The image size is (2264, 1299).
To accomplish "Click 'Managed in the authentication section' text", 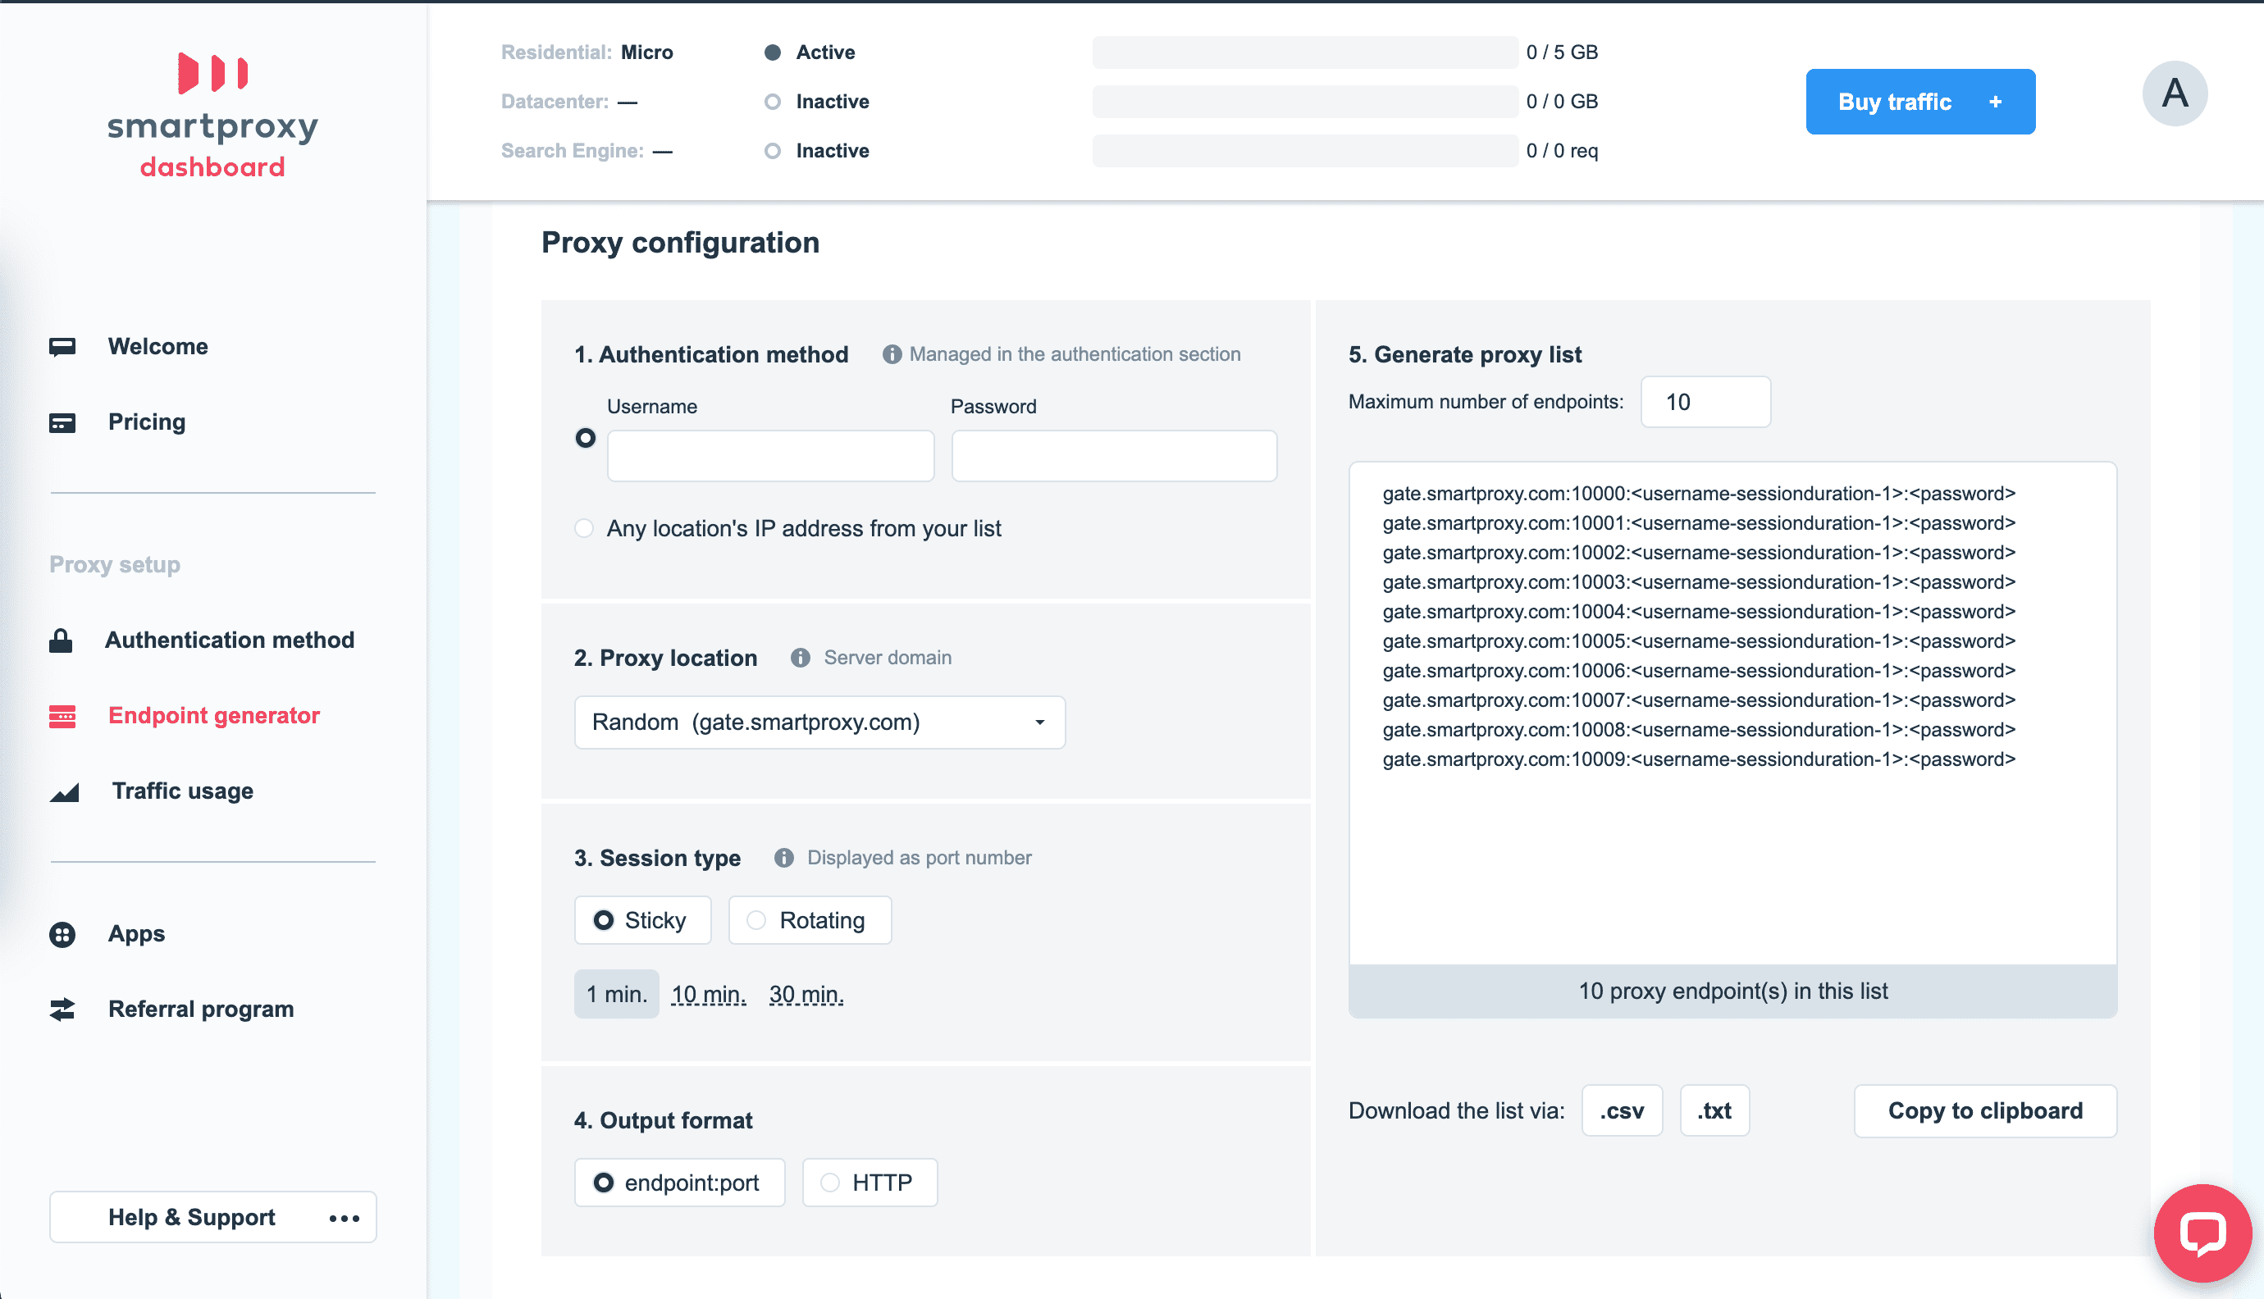I will pos(1075,354).
